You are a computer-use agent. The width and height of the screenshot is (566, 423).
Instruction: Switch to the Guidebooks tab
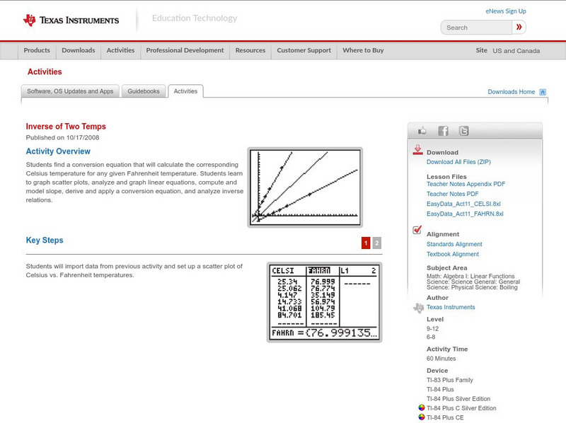(144, 91)
